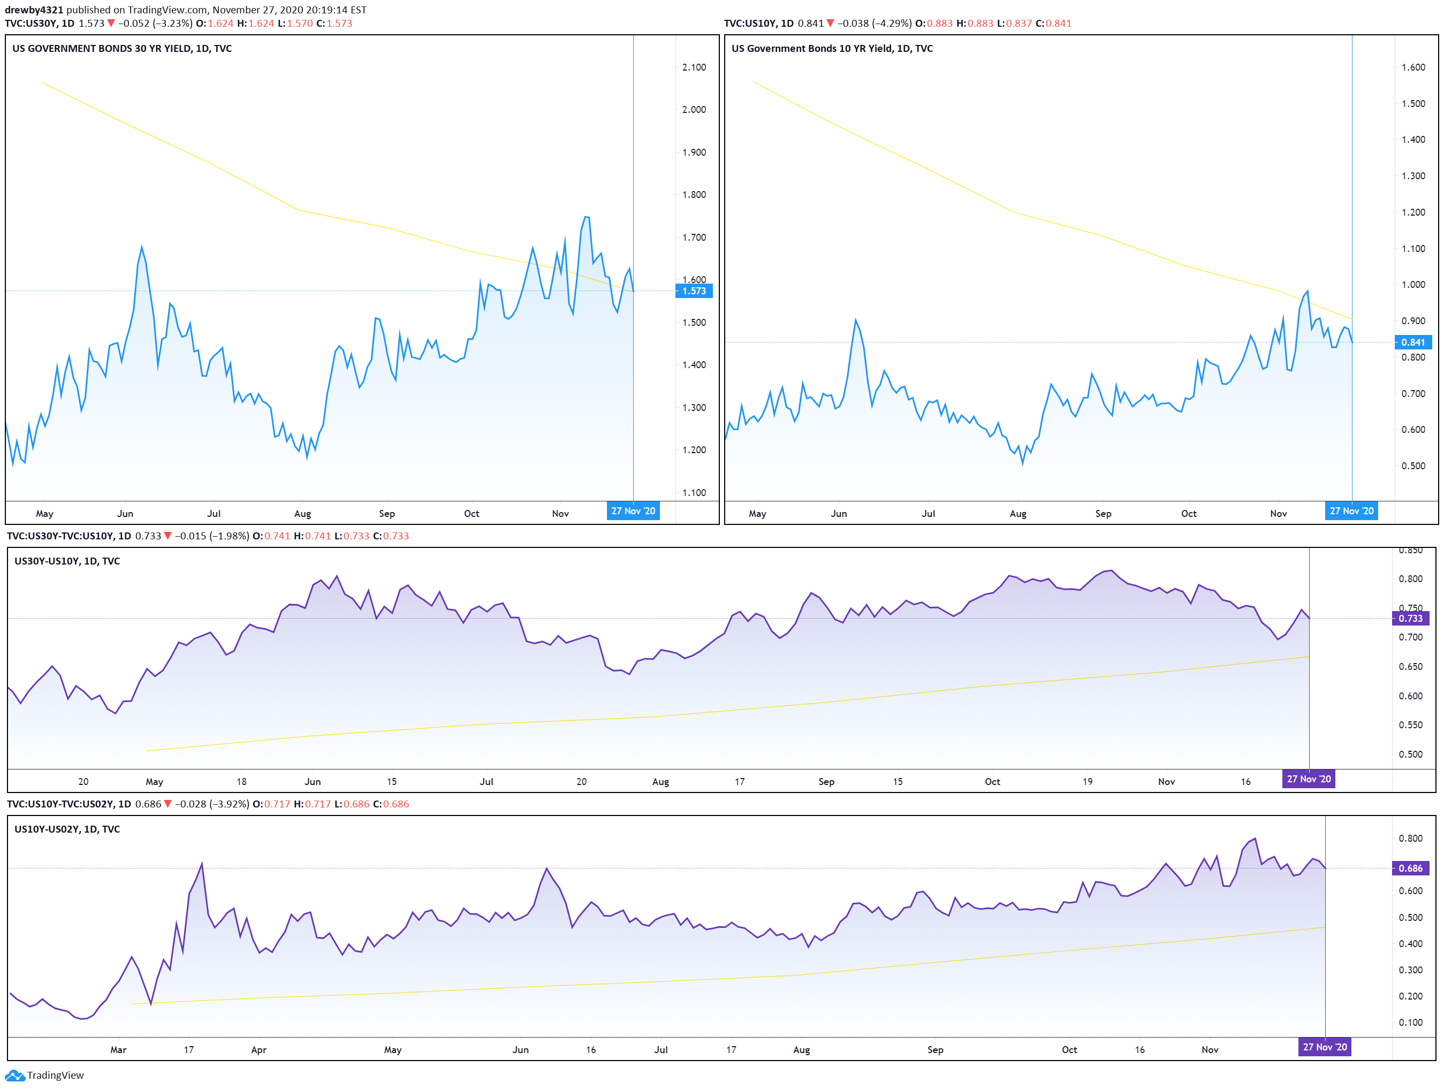The height and width of the screenshot is (1090, 1444).
Task: Click the red down arrow beside 0.841 in header
Action: point(830,24)
